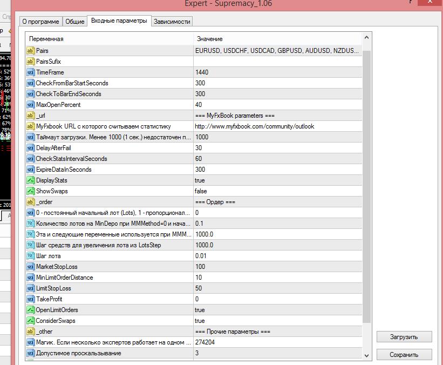
Task: Click the integer icon beside Допустимое проскальзывание
Action: click(x=30, y=353)
